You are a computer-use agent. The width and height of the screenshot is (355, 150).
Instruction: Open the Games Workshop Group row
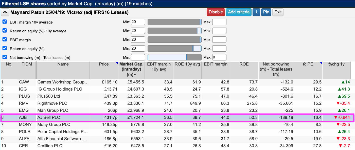click(63, 82)
